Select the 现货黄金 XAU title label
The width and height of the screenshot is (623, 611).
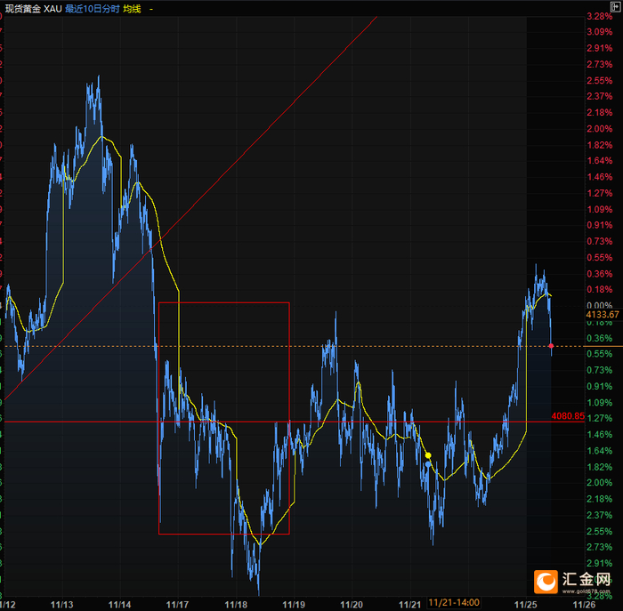tap(34, 9)
